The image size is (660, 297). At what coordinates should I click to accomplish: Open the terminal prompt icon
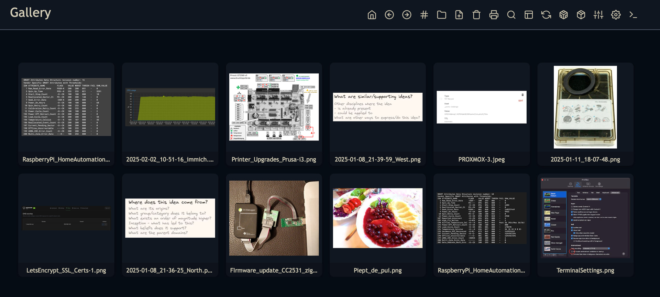(633, 15)
